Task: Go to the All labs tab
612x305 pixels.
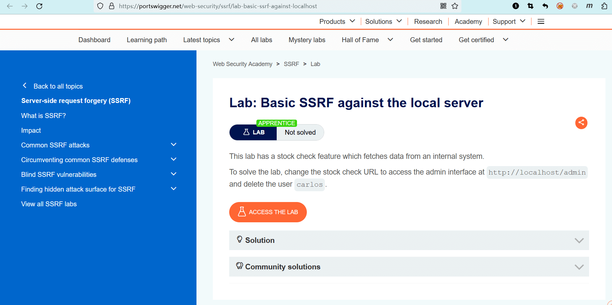Action: click(261, 40)
